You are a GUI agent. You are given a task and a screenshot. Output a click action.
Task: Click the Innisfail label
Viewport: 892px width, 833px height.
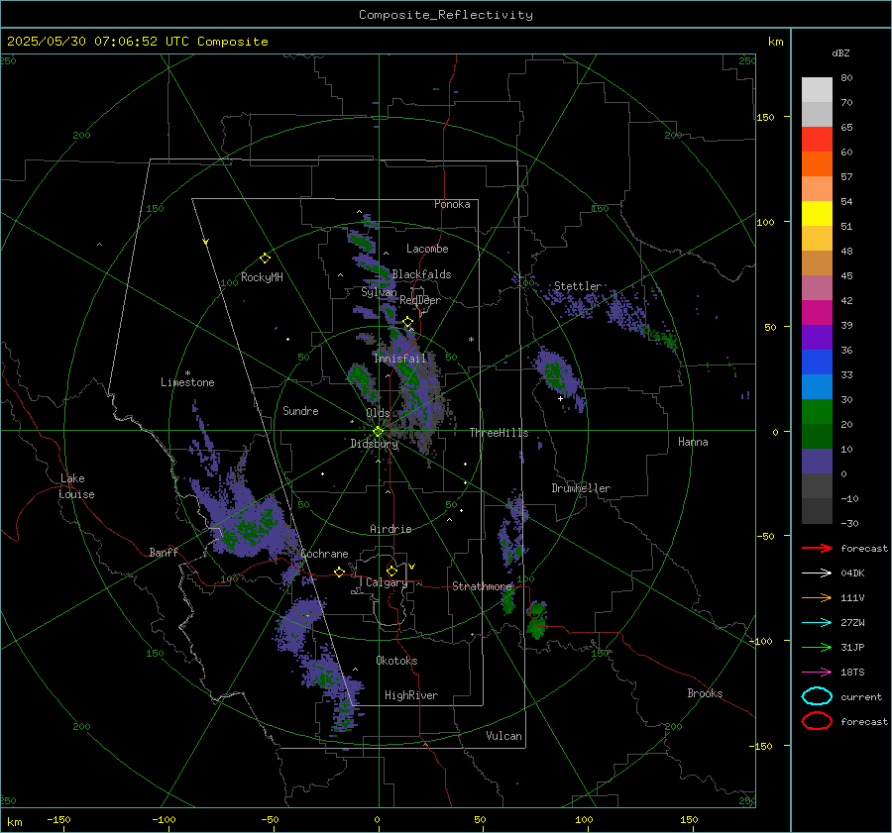point(400,359)
